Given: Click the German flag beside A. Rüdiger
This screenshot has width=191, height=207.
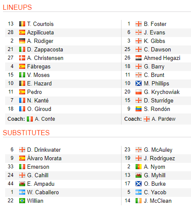Looking at the screenshot, I should [22, 41].
